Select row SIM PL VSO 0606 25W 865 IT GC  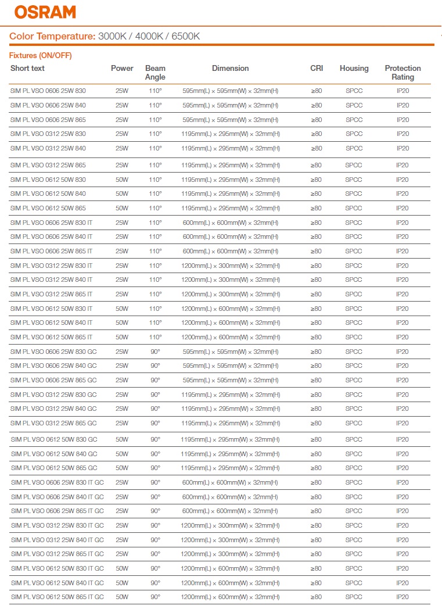[x=57, y=511]
